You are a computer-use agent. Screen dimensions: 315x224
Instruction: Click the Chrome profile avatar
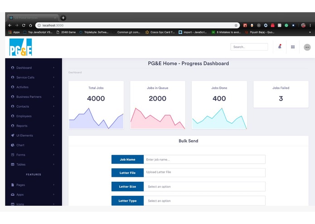(x=303, y=25)
